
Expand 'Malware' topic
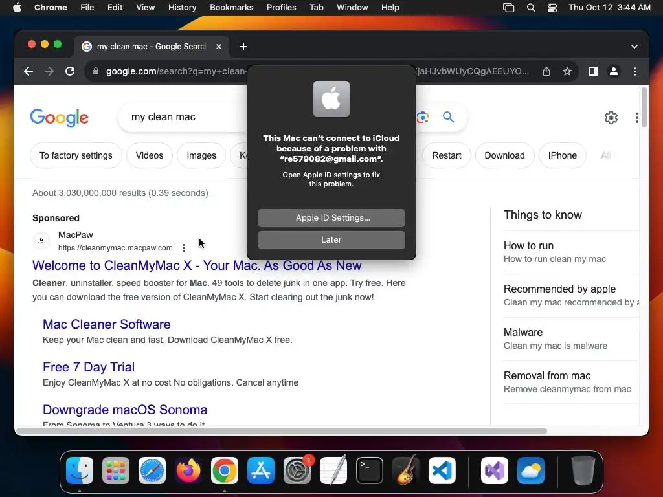coord(571,338)
